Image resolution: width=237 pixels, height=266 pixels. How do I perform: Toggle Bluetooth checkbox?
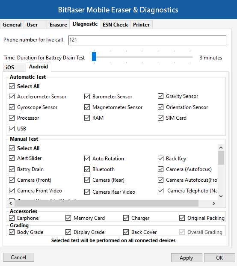click(x=87, y=169)
